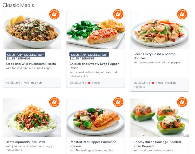Select the Steak and Wild Mushroom Risotto title
The width and height of the screenshot is (195, 154).
coord(31,64)
